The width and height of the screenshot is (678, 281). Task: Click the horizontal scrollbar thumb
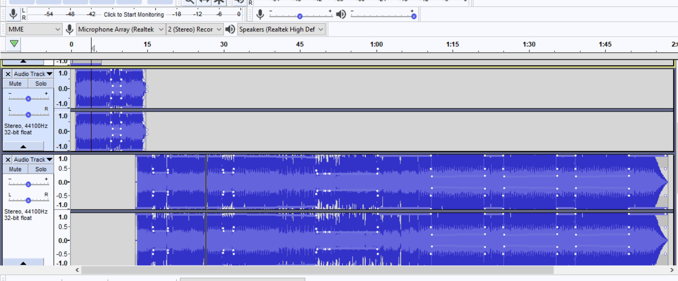pos(317,270)
